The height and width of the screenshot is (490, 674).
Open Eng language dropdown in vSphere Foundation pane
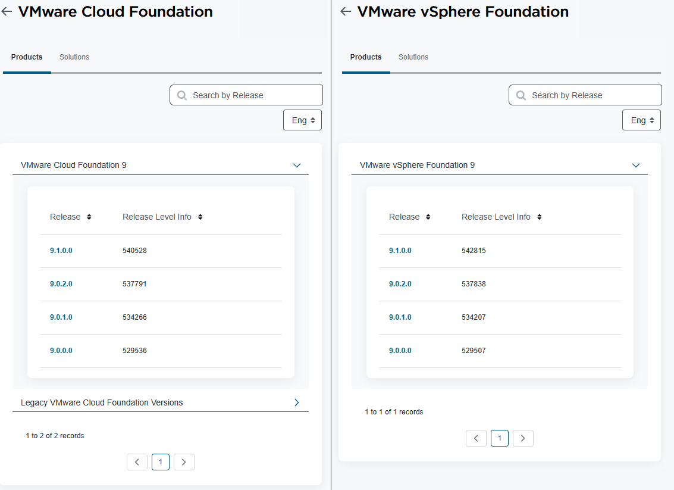pos(642,120)
